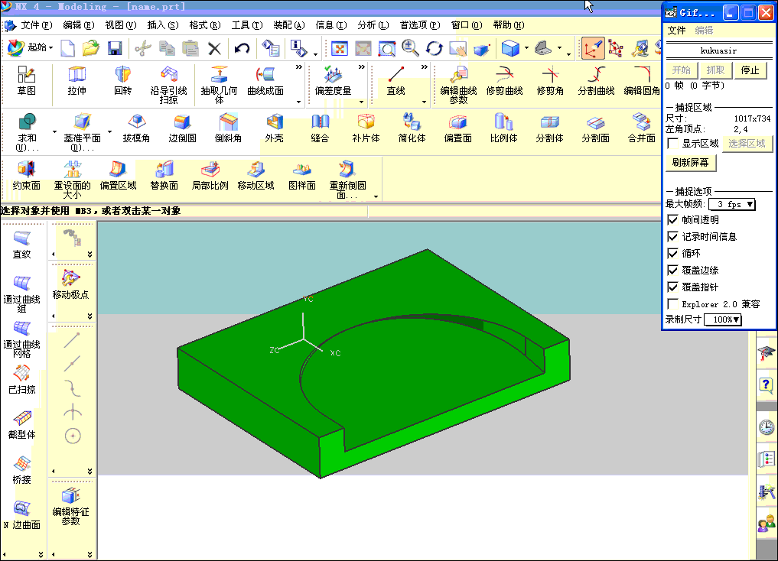The width and height of the screenshot is (778, 561).
Task: Choose 沿导引线扫掠 sweep tool
Action: [169, 86]
